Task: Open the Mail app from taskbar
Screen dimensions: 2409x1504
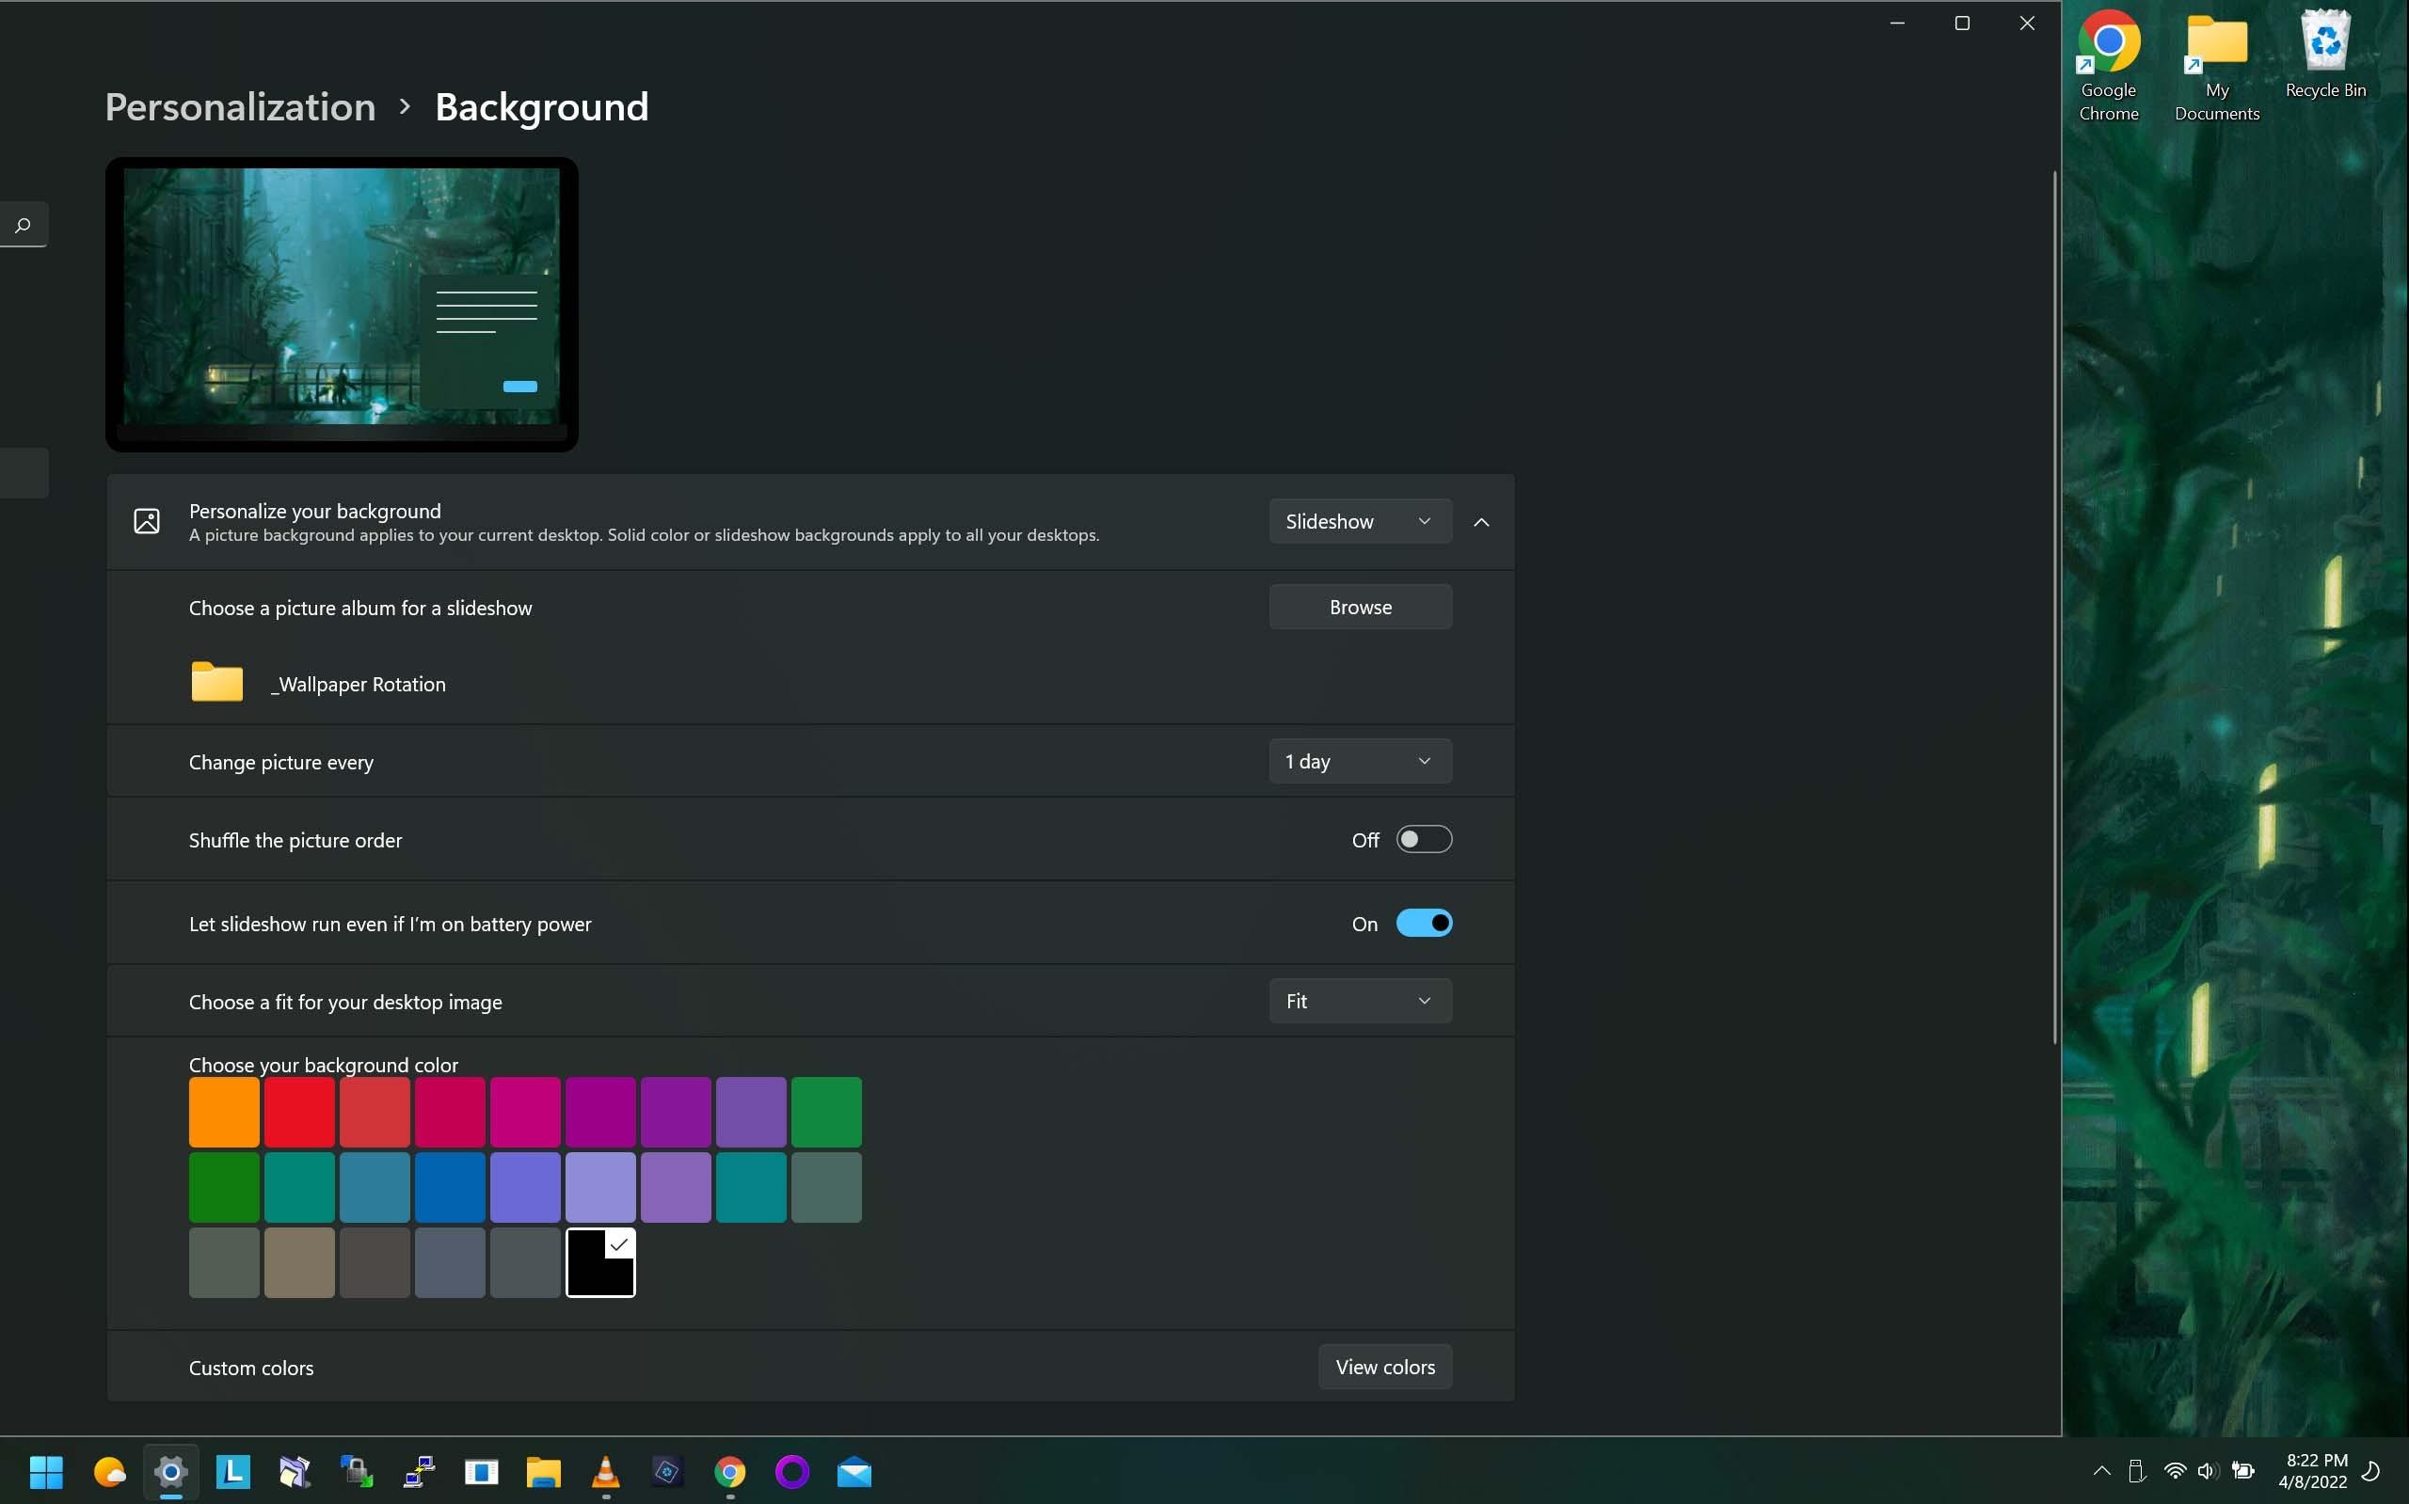Action: [x=854, y=1471]
